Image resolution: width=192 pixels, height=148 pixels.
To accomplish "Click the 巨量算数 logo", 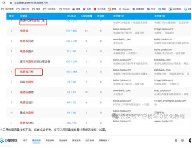I will 8,140.
